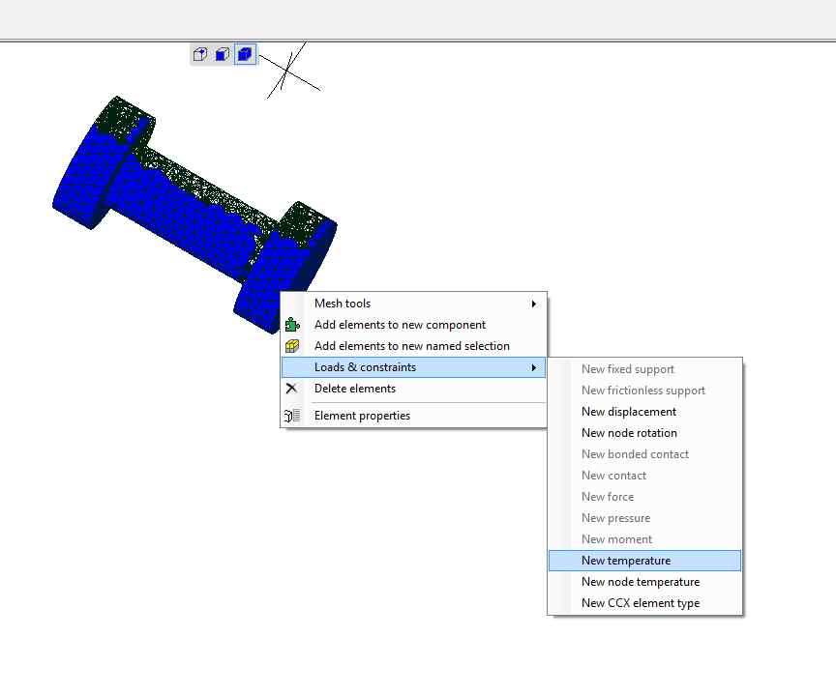The width and height of the screenshot is (836, 695).
Task: Click the greyed New fixed support entry
Action: click(645, 369)
